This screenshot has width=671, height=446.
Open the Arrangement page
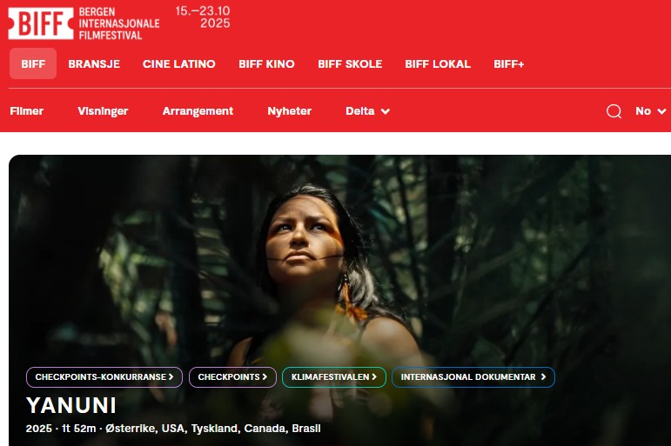(x=198, y=111)
